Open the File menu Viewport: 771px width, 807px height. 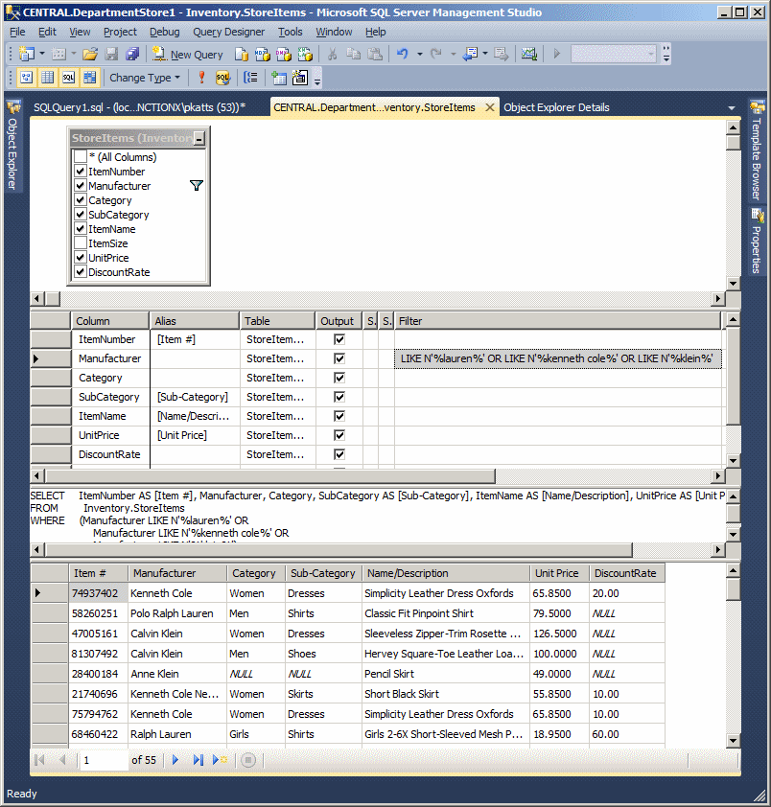tap(17, 32)
